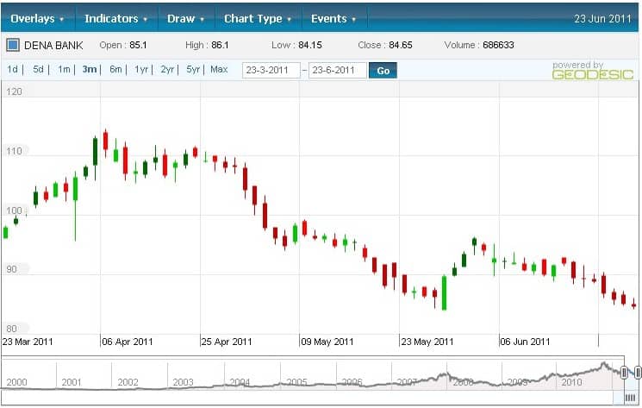Open the Chart Type menu
642x408 pixels.
(258, 18)
